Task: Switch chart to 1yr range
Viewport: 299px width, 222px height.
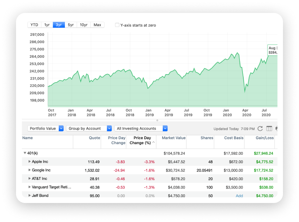Action: [47, 25]
